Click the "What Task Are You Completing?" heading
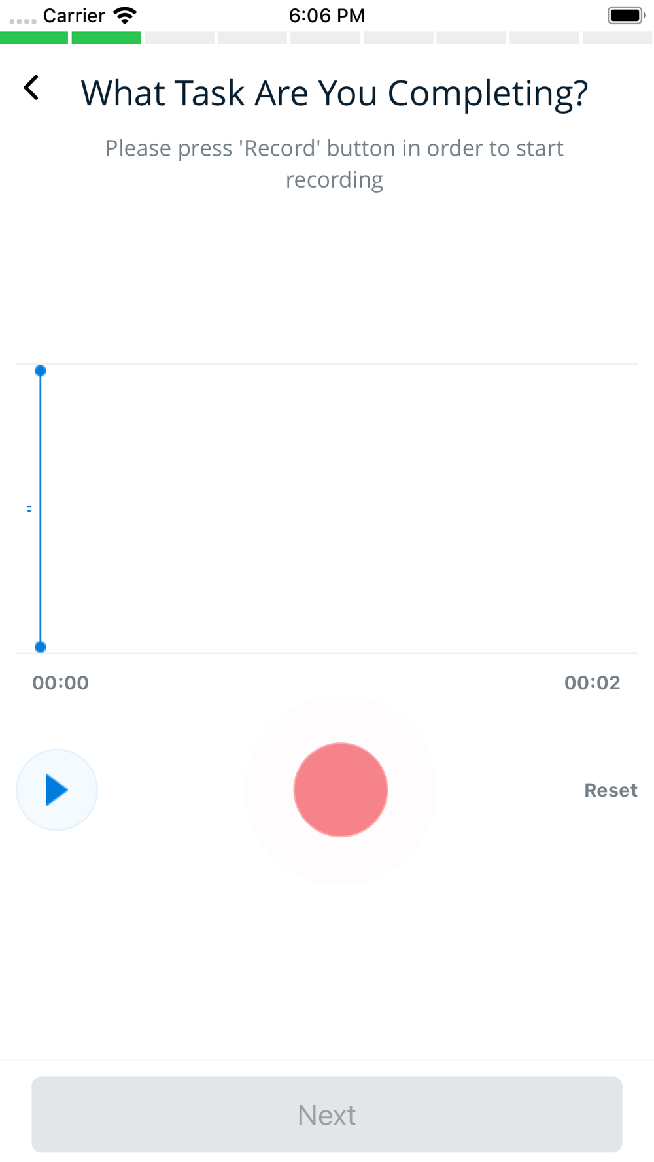Screen dimensions: 654x1162 [334, 93]
